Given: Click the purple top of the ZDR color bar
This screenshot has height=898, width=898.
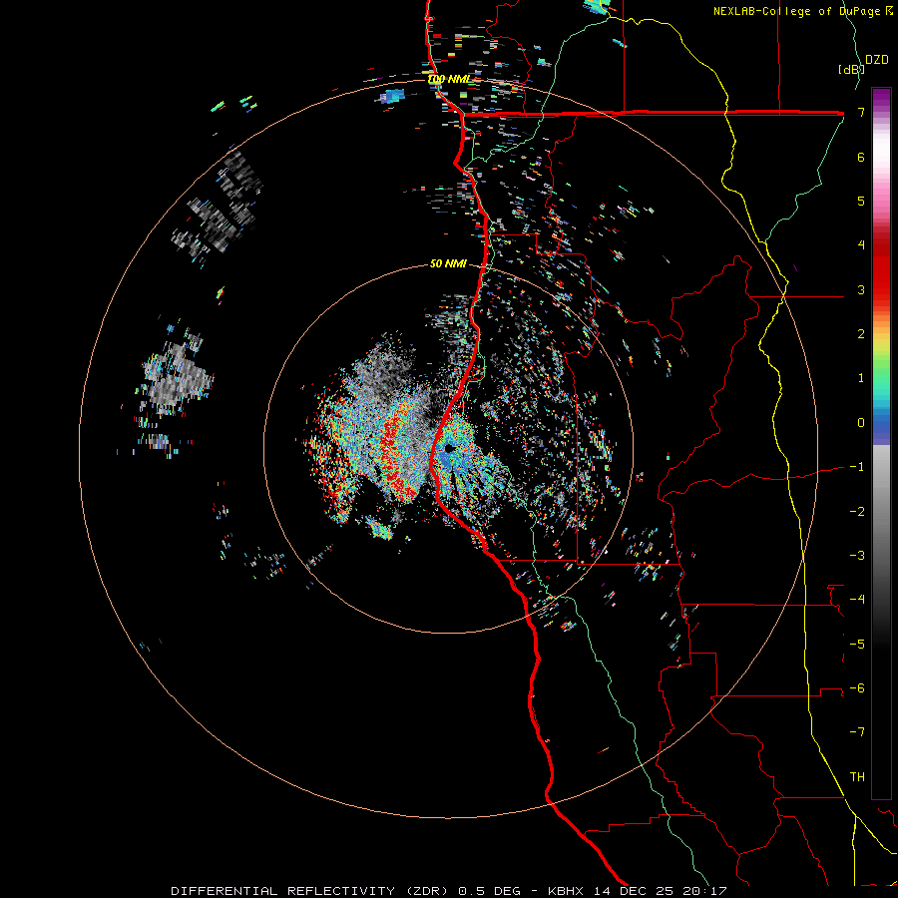Looking at the screenshot, I should (x=881, y=98).
